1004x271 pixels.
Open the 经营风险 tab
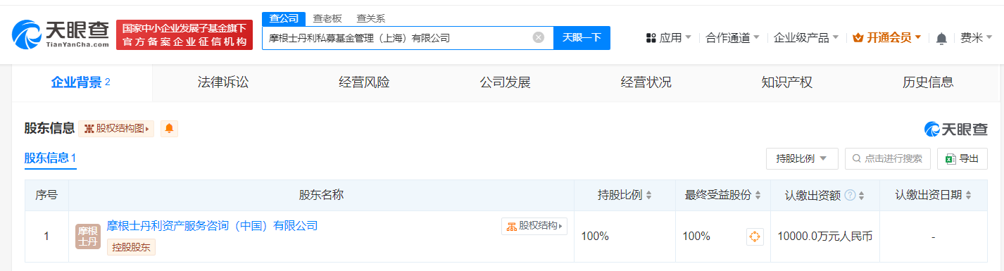pos(364,82)
